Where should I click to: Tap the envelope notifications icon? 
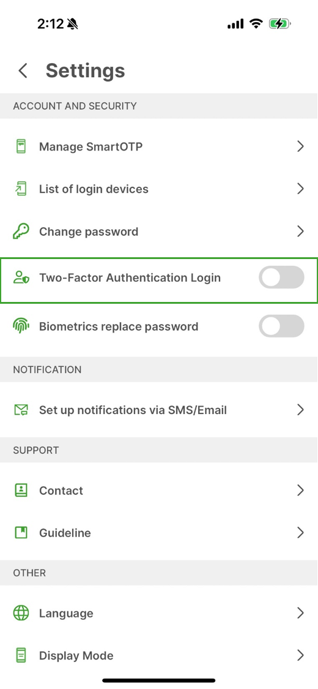pos(21,410)
